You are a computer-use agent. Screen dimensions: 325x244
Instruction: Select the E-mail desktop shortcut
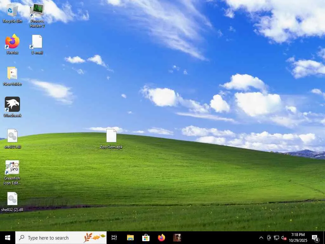point(37,44)
